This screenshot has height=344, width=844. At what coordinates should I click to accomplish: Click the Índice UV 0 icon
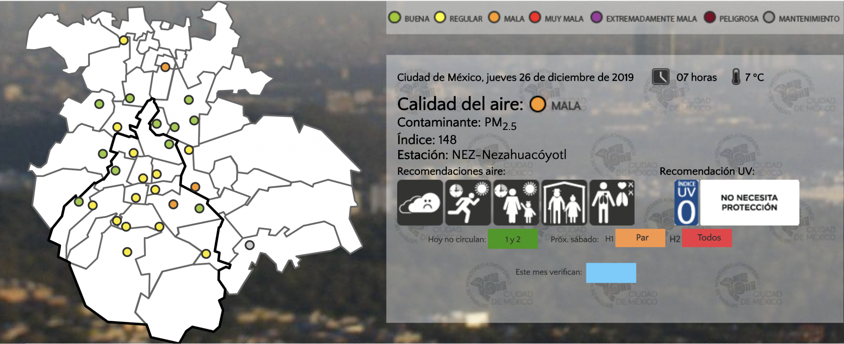[686, 203]
